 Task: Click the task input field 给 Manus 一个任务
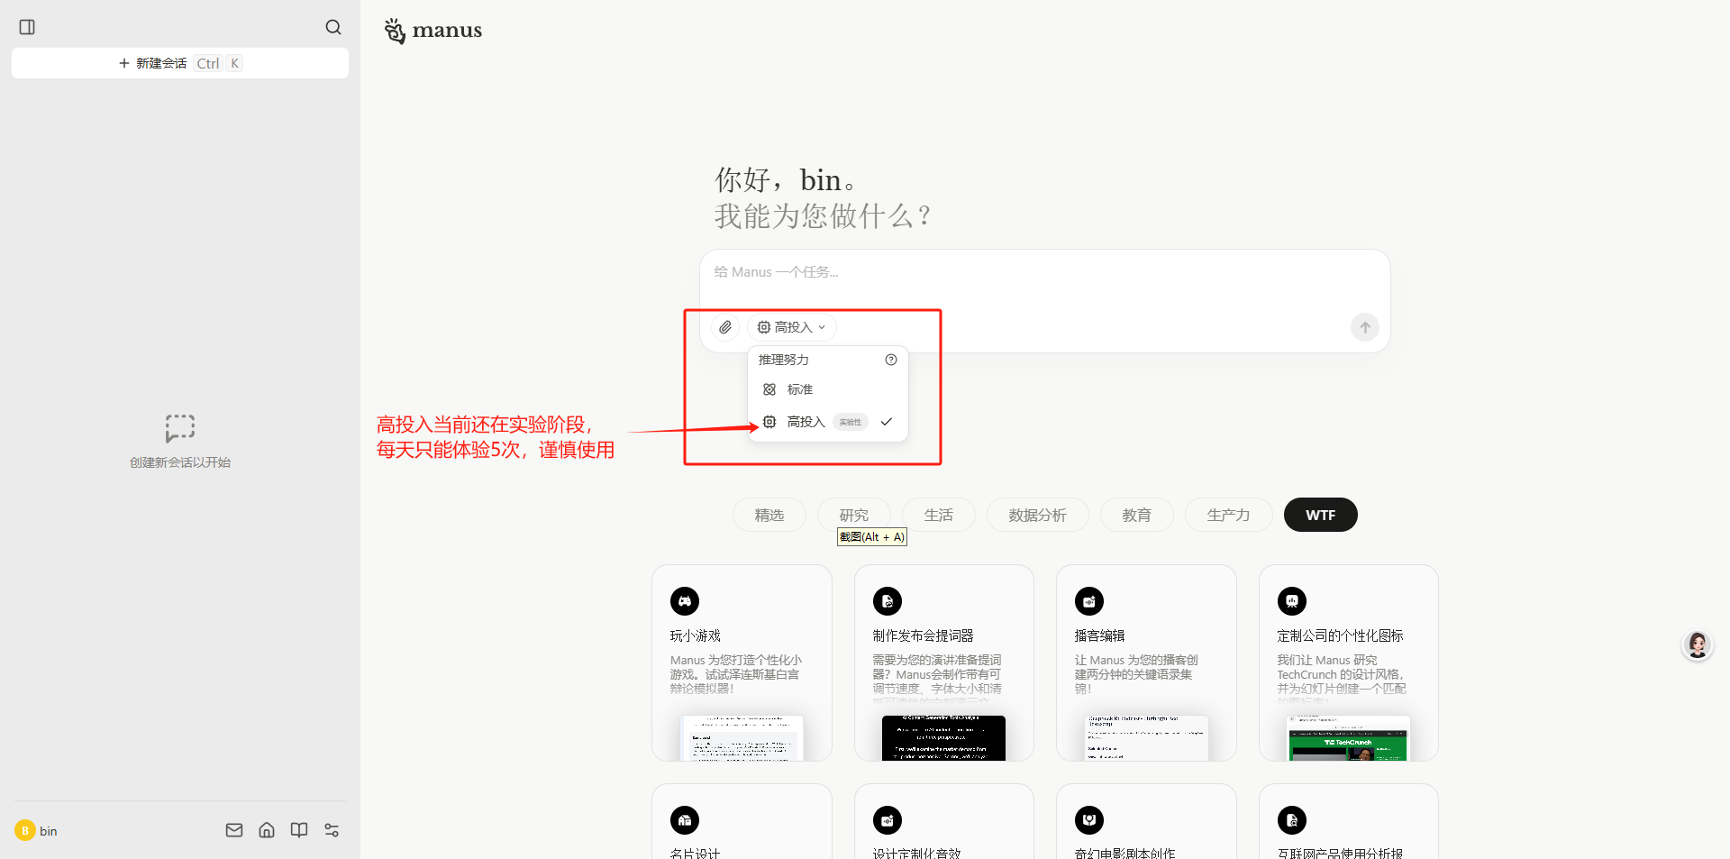click(x=1045, y=272)
